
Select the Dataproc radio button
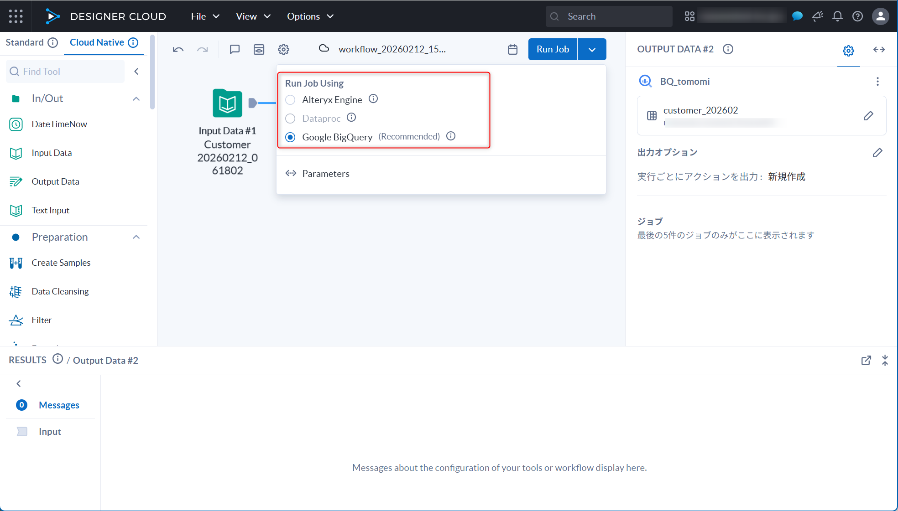point(290,118)
